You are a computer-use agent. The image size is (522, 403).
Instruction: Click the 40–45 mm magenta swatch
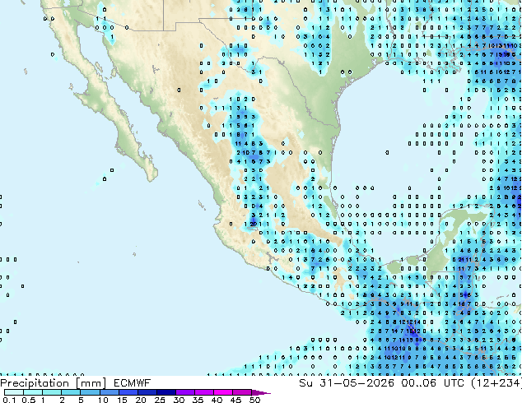(x=223, y=392)
